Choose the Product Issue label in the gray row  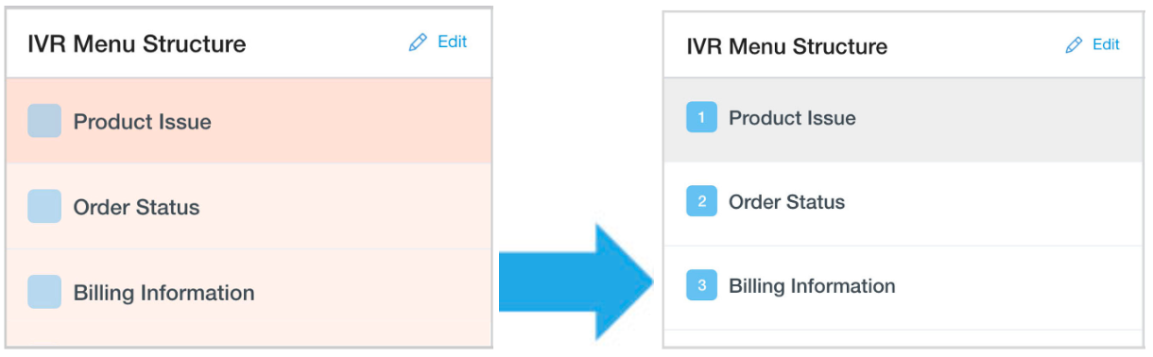tap(792, 118)
